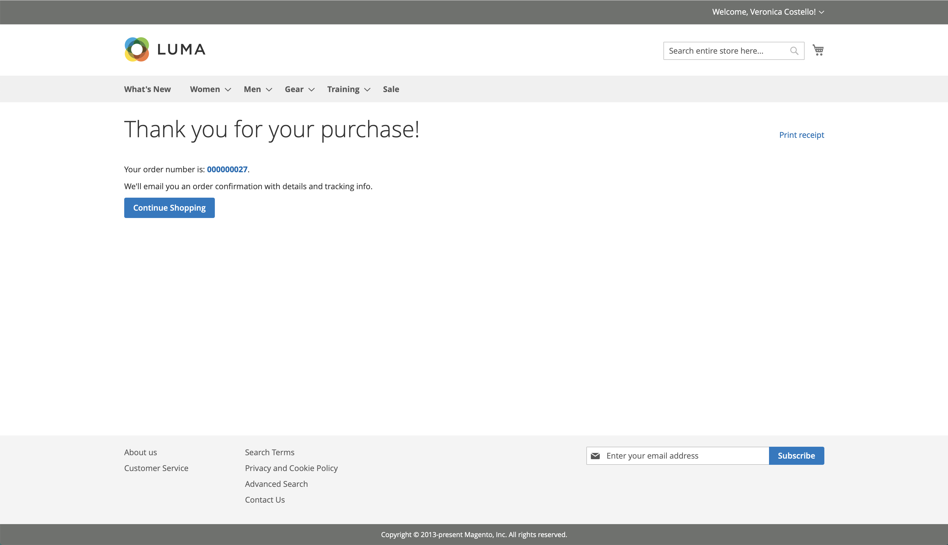
Task: Open the Customer Service page
Action: tap(156, 468)
